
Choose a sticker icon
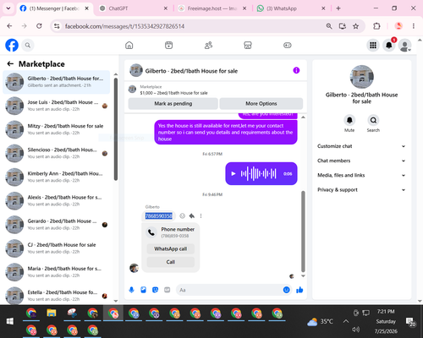point(155,290)
